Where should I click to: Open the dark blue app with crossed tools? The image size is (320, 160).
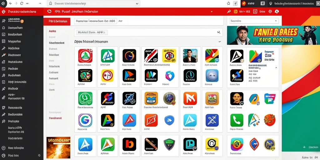click(212, 120)
